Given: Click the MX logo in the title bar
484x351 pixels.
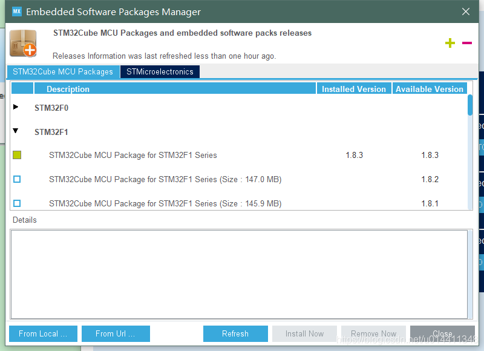Looking at the screenshot, I should pyautogui.click(x=17, y=11).
